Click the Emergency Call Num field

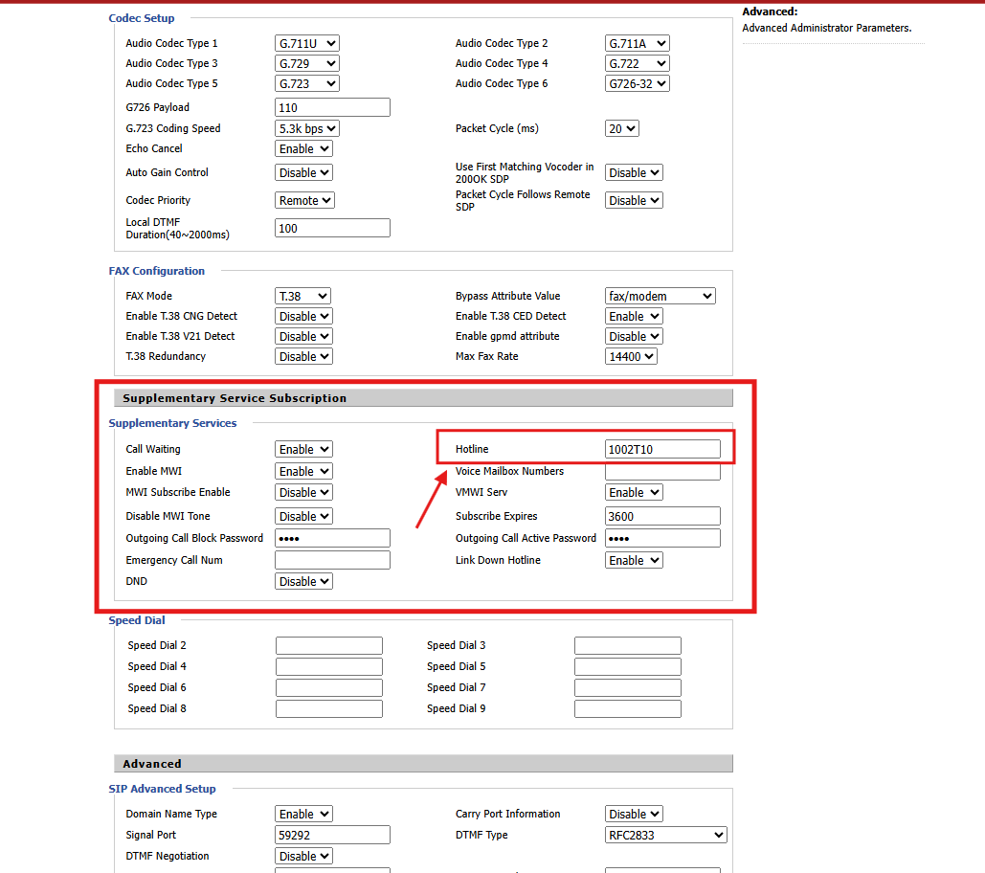pyautogui.click(x=332, y=560)
